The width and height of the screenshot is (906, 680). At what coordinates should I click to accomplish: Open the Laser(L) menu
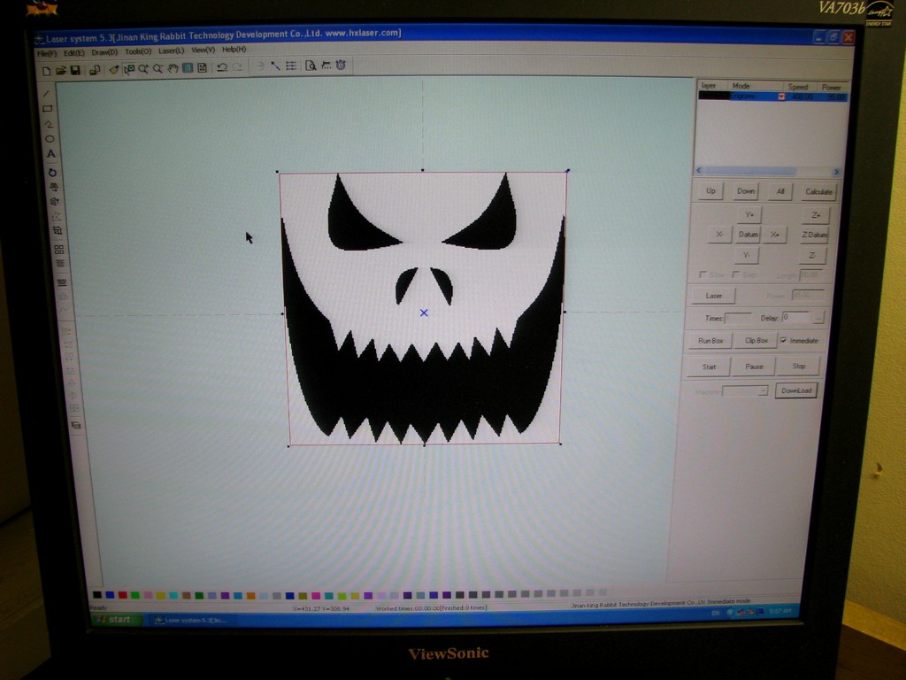[171, 50]
